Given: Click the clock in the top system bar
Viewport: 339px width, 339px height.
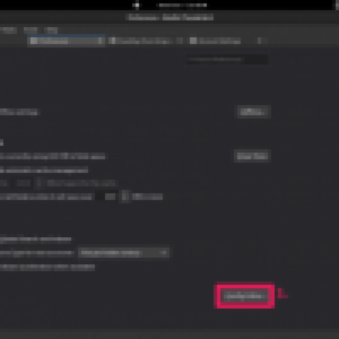Looking at the screenshot, I should 182,5.
